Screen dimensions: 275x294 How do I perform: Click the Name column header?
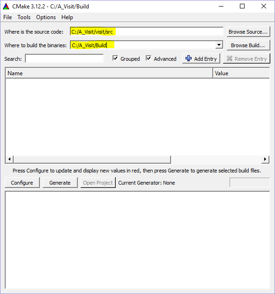click(109, 73)
